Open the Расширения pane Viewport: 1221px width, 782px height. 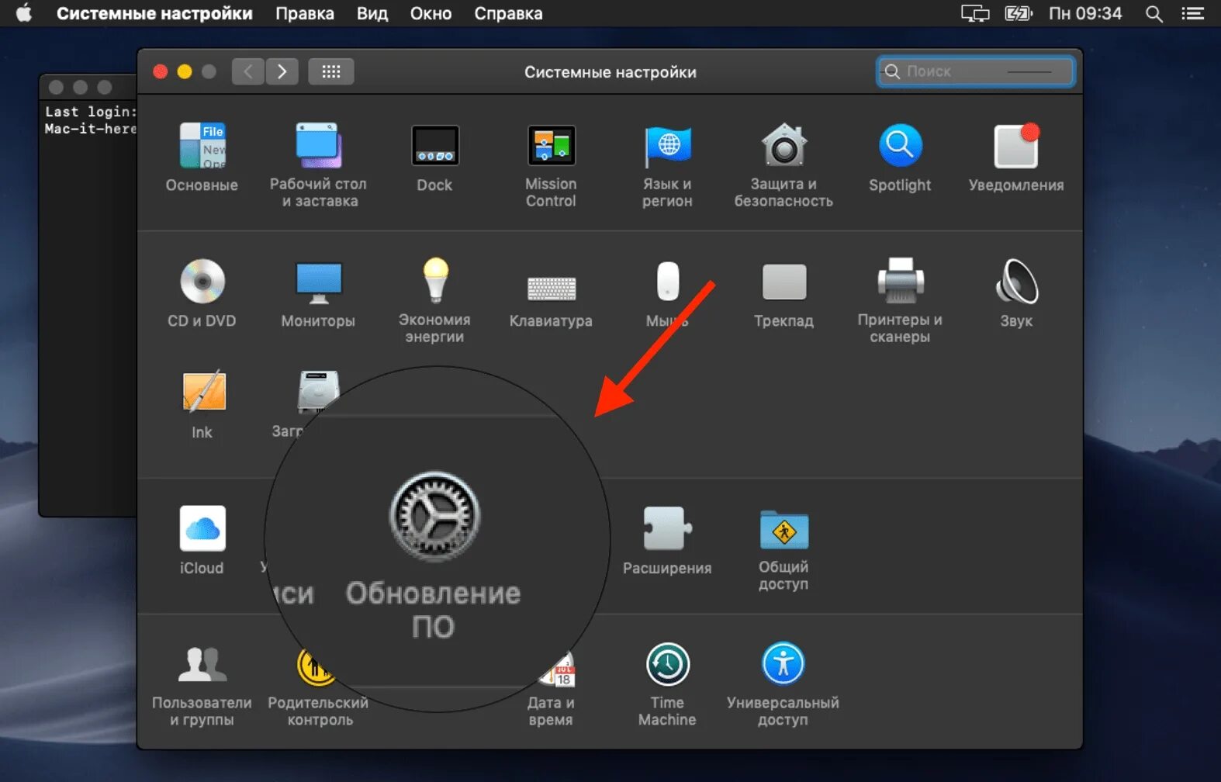[x=667, y=540]
